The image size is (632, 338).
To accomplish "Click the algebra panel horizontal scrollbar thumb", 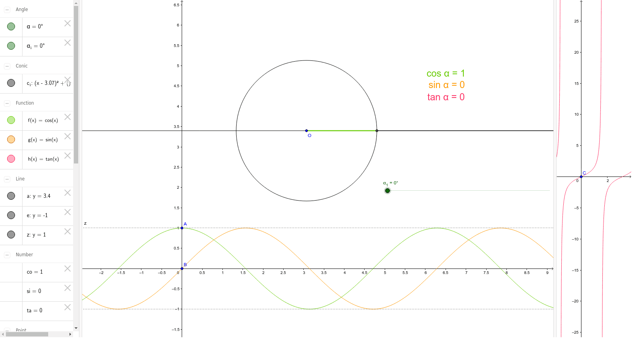I will pyautogui.click(x=27, y=334).
